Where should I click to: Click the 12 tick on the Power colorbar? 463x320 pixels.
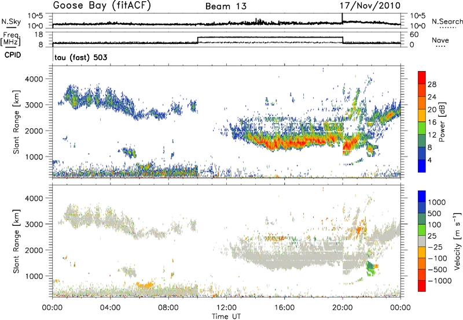(x=432, y=135)
